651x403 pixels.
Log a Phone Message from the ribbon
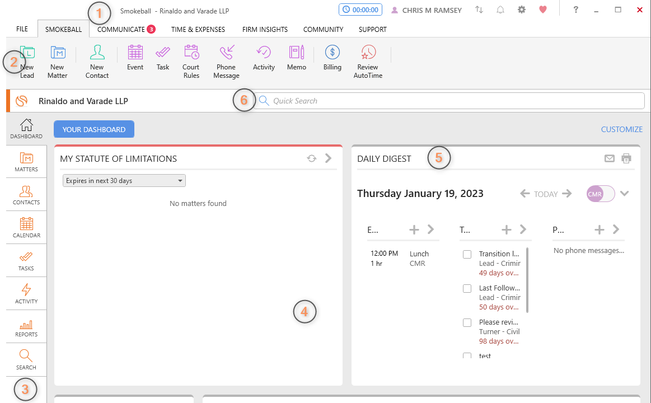pyautogui.click(x=226, y=62)
